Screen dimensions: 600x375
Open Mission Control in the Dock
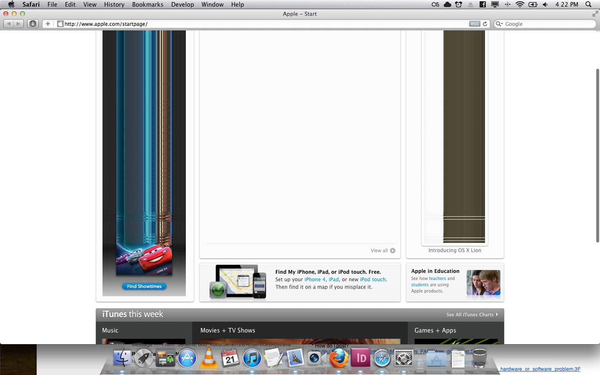[x=165, y=358]
